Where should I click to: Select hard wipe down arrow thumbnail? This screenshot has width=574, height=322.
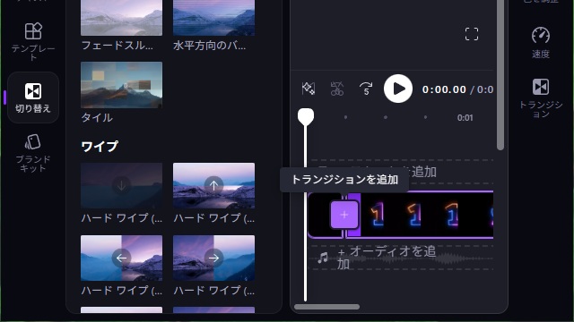[122, 185]
